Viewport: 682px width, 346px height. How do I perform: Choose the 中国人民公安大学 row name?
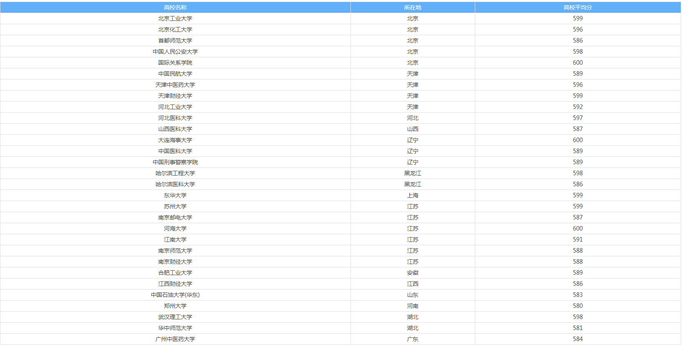[x=175, y=52]
